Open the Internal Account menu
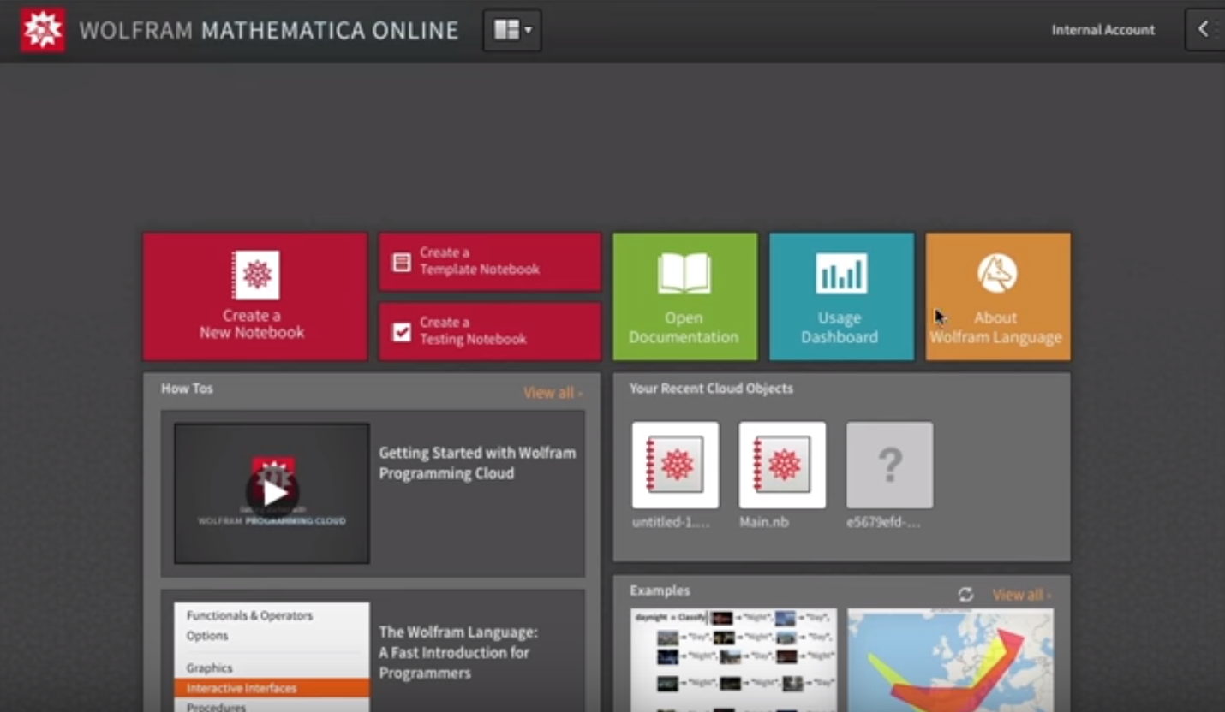This screenshot has width=1225, height=712. click(x=1103, y=30)
